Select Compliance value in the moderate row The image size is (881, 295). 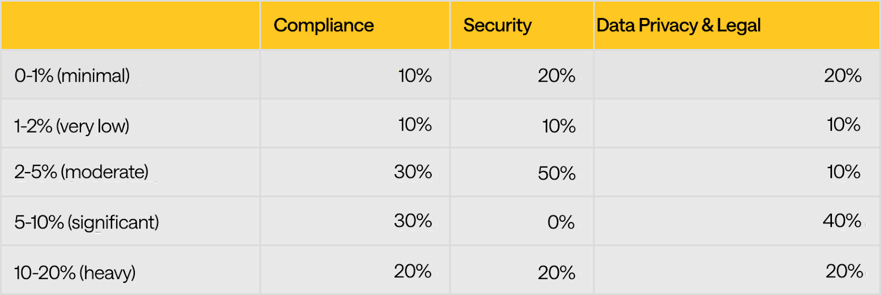tap(412, 172)
